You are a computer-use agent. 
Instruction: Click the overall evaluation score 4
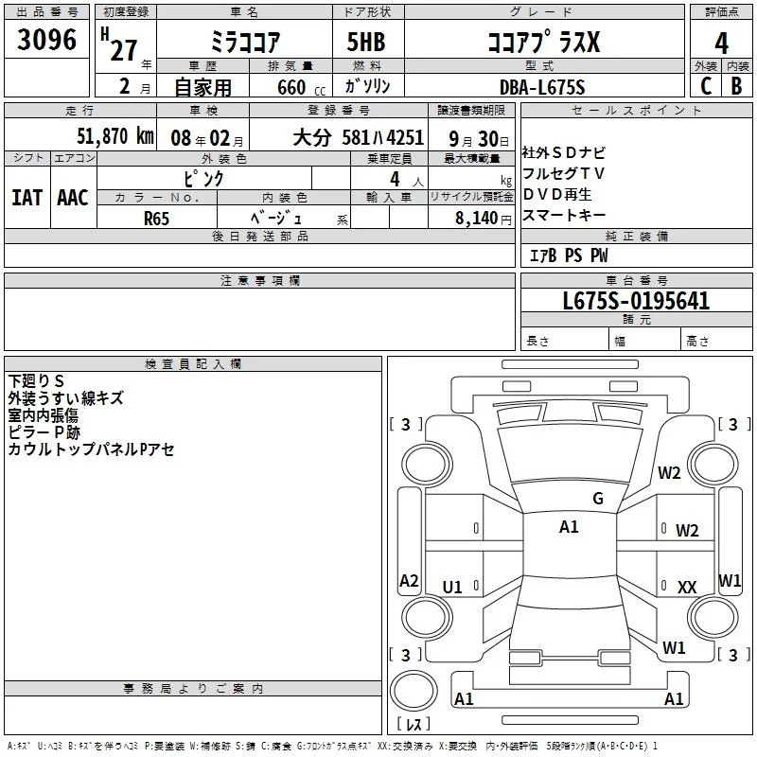[x=721, y=44]
